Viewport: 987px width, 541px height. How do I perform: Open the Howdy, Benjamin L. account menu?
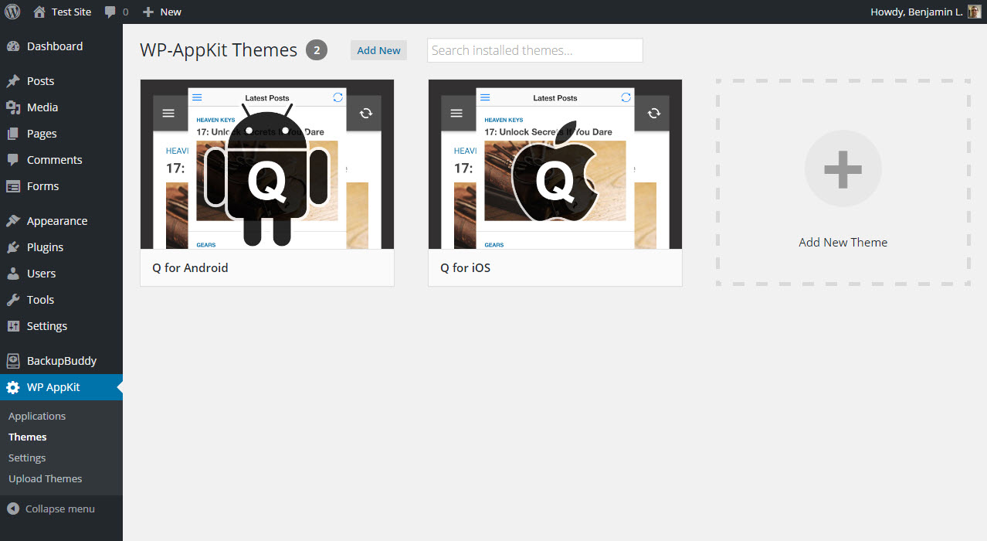(x=915, y=12)
